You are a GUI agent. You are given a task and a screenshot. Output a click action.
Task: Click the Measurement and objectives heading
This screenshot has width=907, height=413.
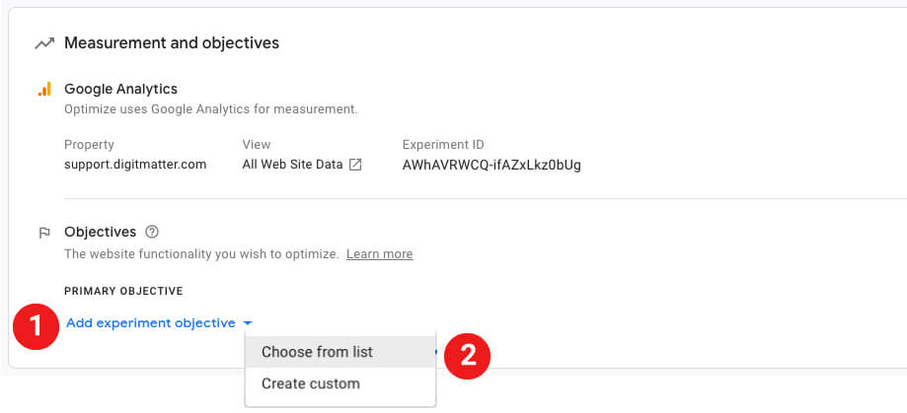point(172,42)
